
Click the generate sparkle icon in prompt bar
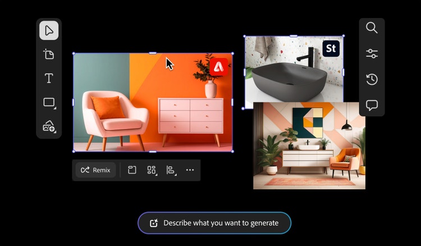coord(154,223)
